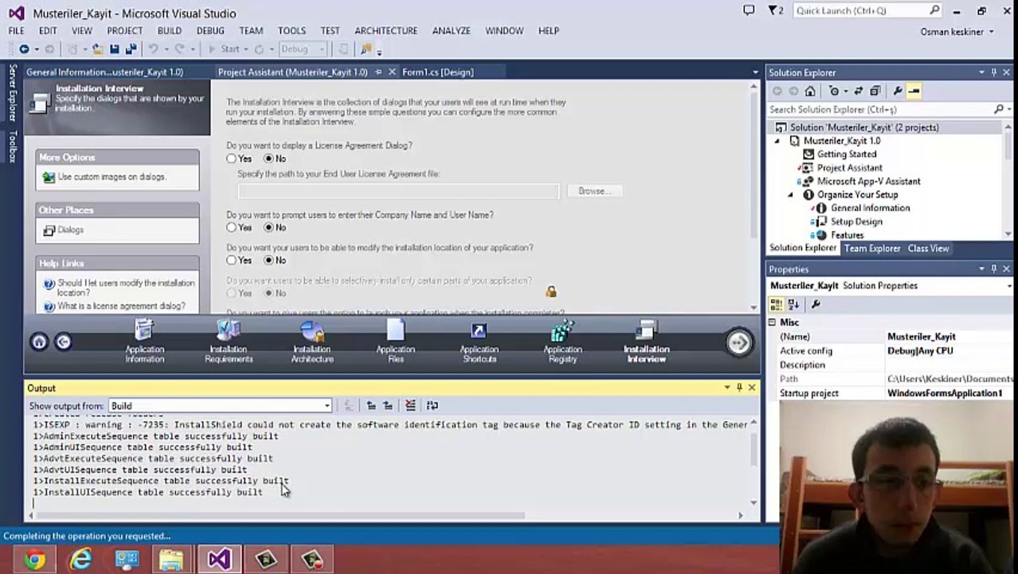Click Clear All in Output toolbar

pos(409,406)
